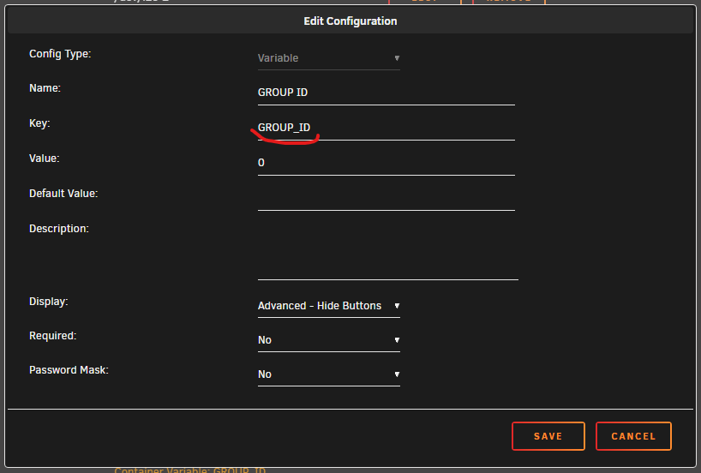The width and height of the screenshot is (701, 473).
Task: Click the Description label
Action: [59, 229]
